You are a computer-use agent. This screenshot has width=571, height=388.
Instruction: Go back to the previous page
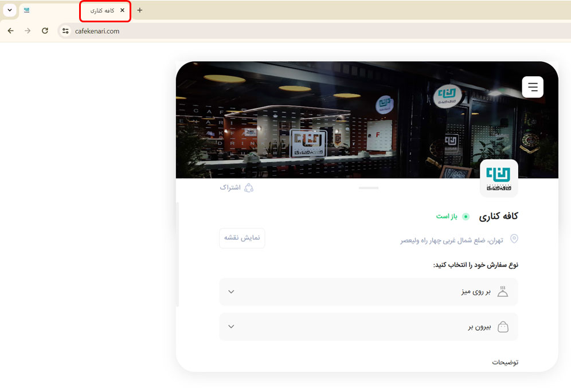10,31
